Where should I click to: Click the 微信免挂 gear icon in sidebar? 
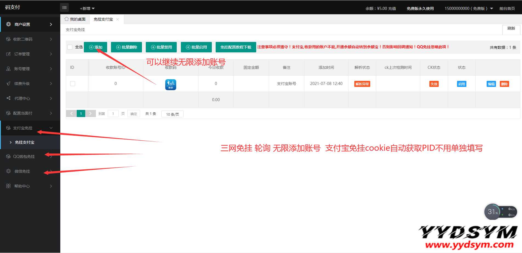click(x=8, y=171)
